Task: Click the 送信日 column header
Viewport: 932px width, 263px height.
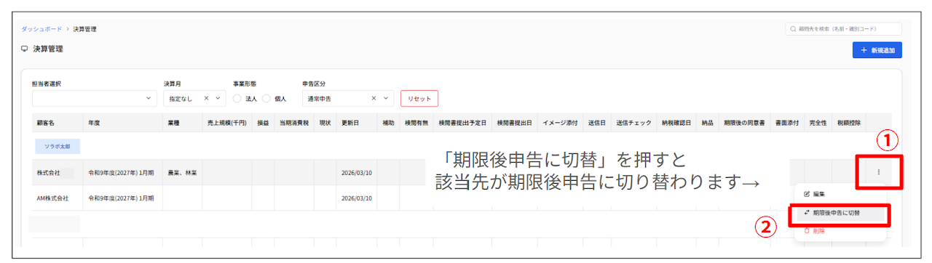Action: click(596, 123)
